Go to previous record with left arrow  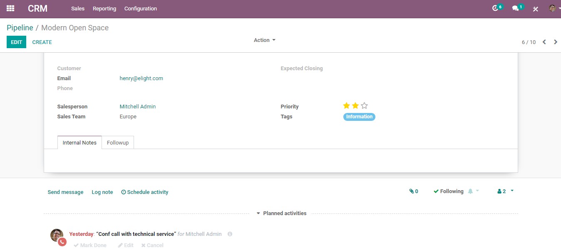(x=544, y=42)
